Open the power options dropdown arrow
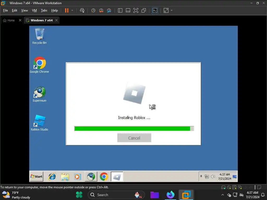Screen dimensions: 267x200 coord(72,10)
